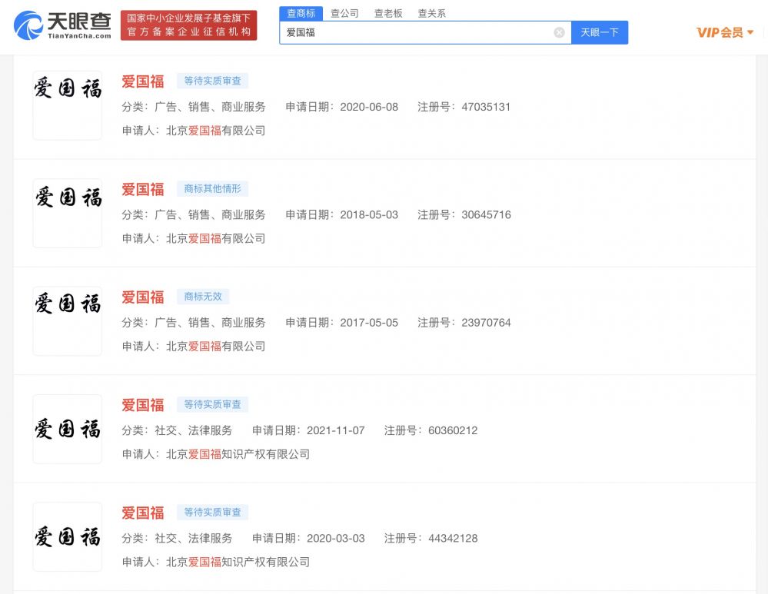Screen dimensions: 768x594
Task: Open trademark thumbnail for registration 60360212
Action: click(x=68, y=429)
